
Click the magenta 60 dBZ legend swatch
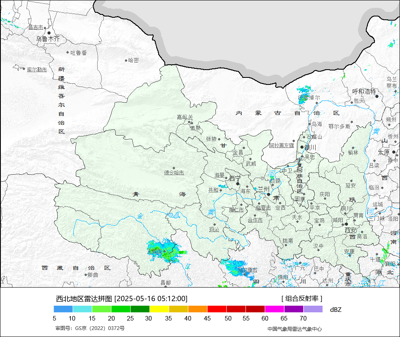click(274, 309)
